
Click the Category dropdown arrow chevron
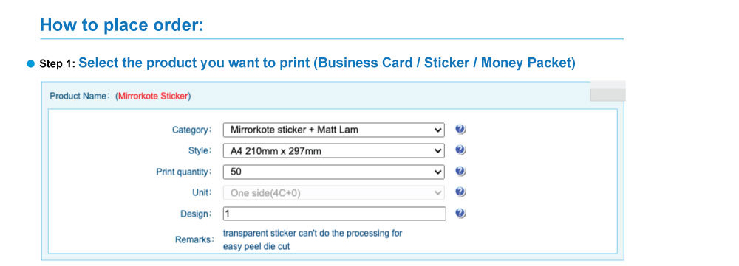437,130
